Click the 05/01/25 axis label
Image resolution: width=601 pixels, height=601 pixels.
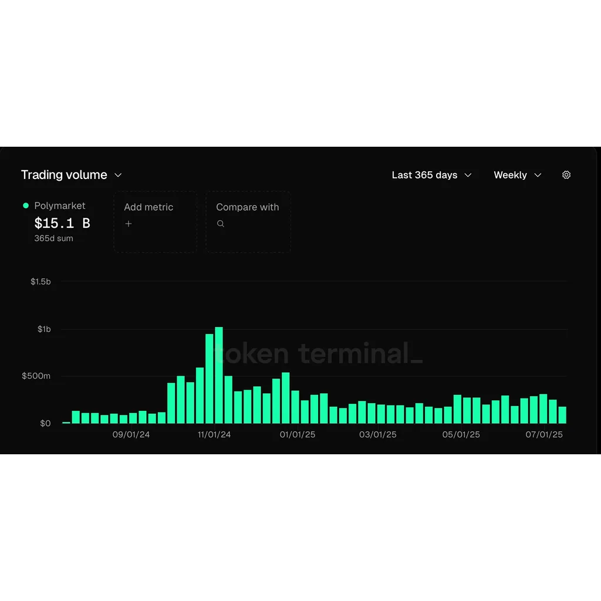point(461,435)
